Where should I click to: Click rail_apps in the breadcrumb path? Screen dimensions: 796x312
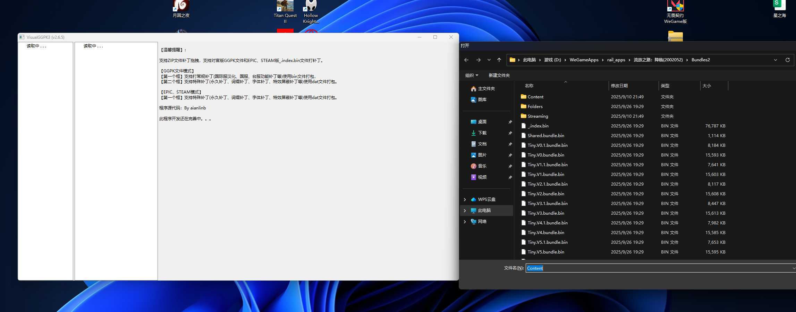(616, 60)
